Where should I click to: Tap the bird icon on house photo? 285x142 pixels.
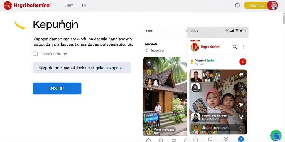coord(149,63)
